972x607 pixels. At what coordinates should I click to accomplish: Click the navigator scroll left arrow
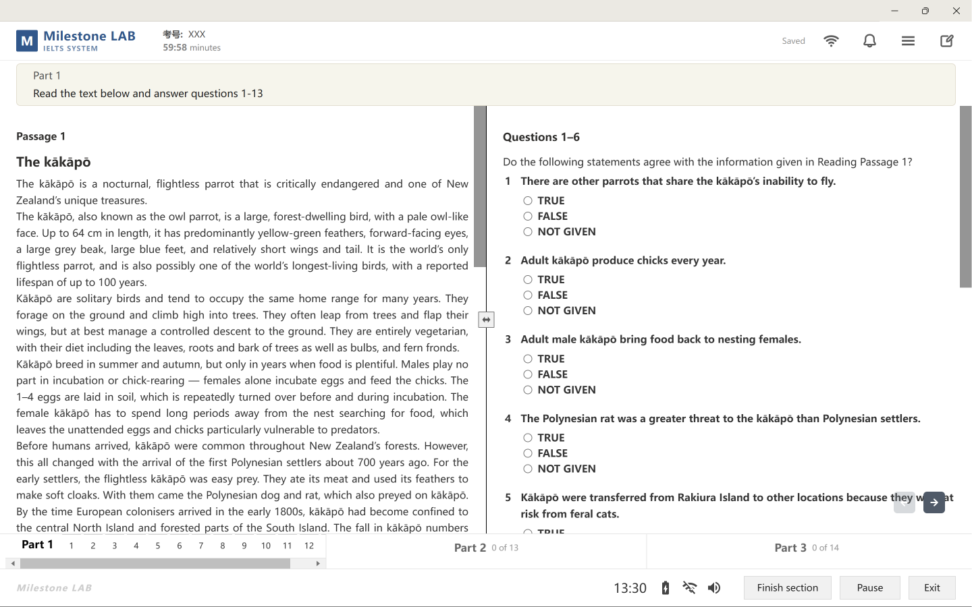click(x=13, y=564)
